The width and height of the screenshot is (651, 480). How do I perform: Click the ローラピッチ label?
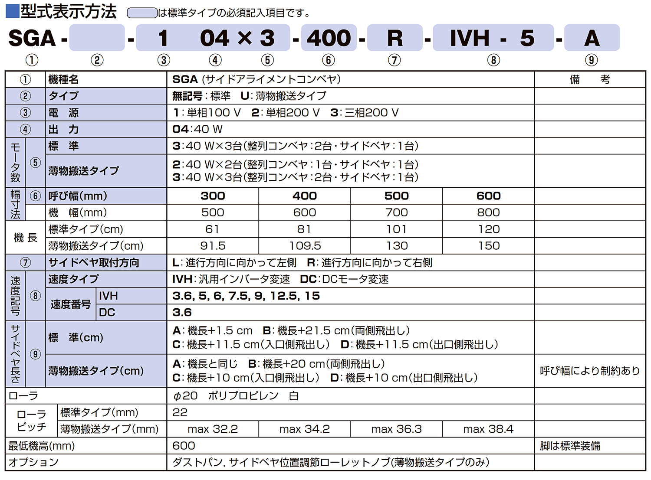(x=31, y=421)
